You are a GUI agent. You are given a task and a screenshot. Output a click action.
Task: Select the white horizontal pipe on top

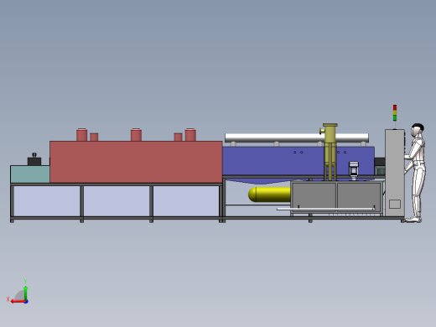(x=297, y=138)
